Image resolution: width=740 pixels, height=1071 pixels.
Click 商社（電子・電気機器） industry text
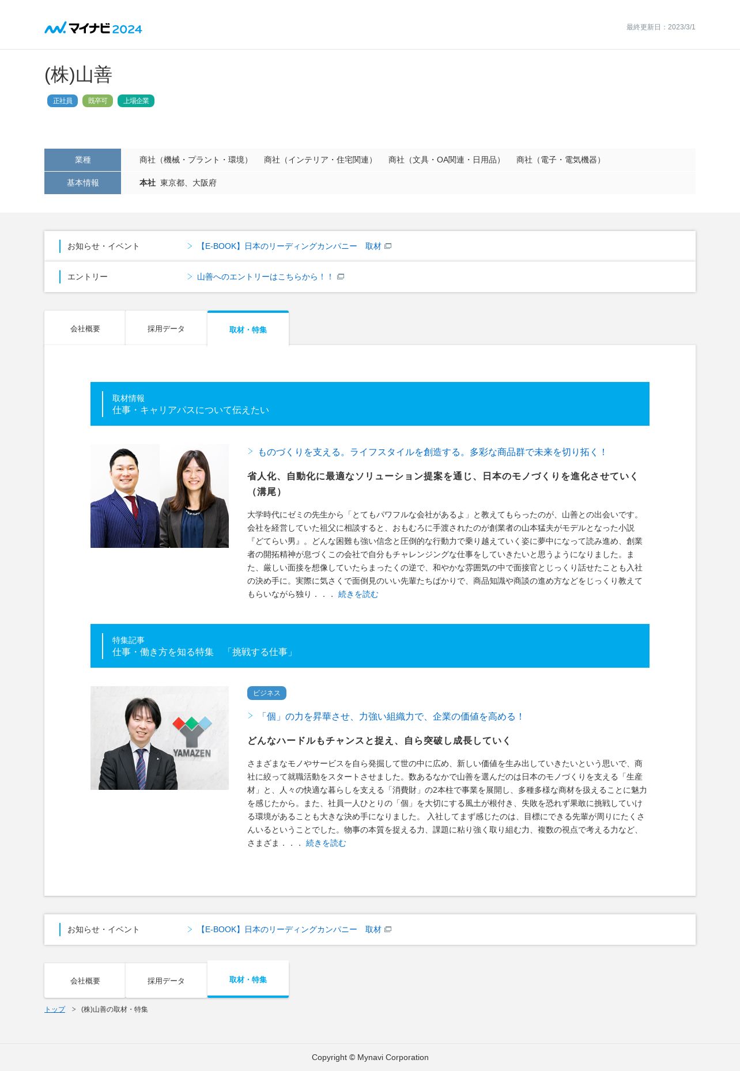pyautogui.click(x=560, y=160)
